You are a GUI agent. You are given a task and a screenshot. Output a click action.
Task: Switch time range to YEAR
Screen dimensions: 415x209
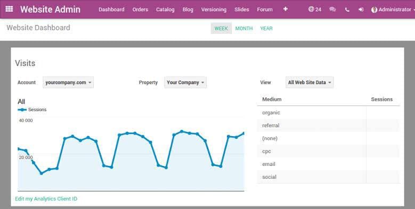(266, 28)
